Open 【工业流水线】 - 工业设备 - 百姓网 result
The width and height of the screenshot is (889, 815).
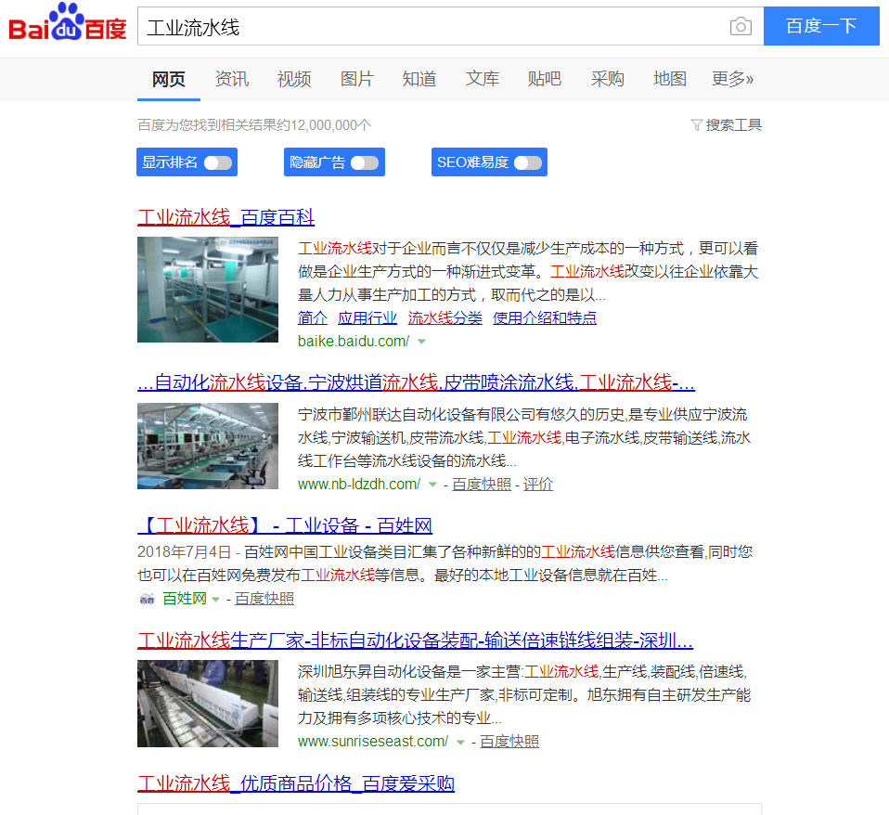click(x=285, y=525)
